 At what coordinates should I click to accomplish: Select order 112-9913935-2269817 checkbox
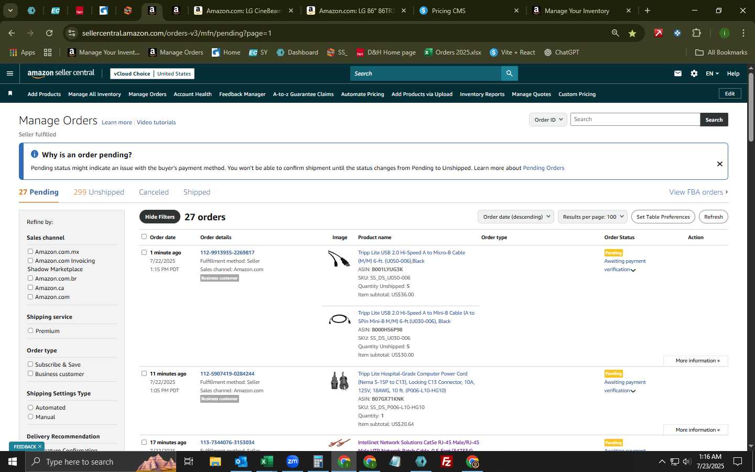pyautogui.click(x=144, y=252)
